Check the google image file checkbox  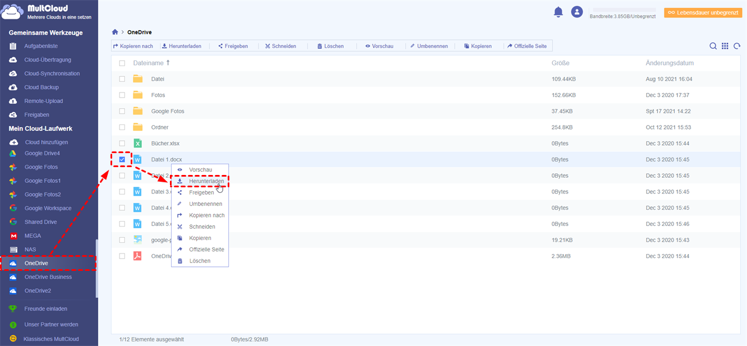[x=122, y=240]
